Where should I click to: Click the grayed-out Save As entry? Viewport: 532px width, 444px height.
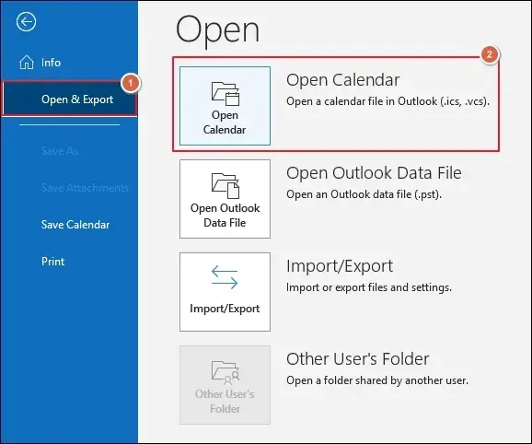click(x=60, y=150)
